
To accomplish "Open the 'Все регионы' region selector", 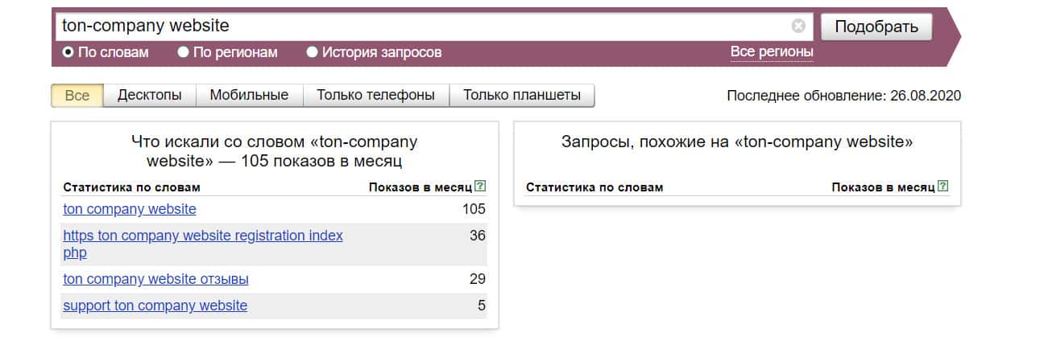I will pos(771,51).
